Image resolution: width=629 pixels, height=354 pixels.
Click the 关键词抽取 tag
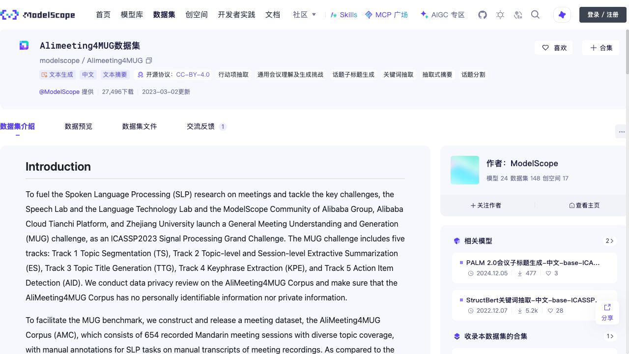pos(399,75)
